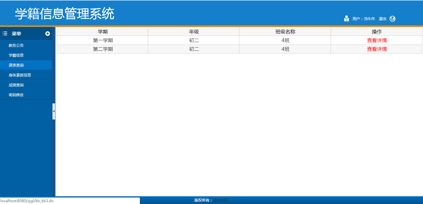Collapse the sidebar with the arrow handle
This screenshot has width=423, height=204.
pyautogui.click(x=54, y=111)
